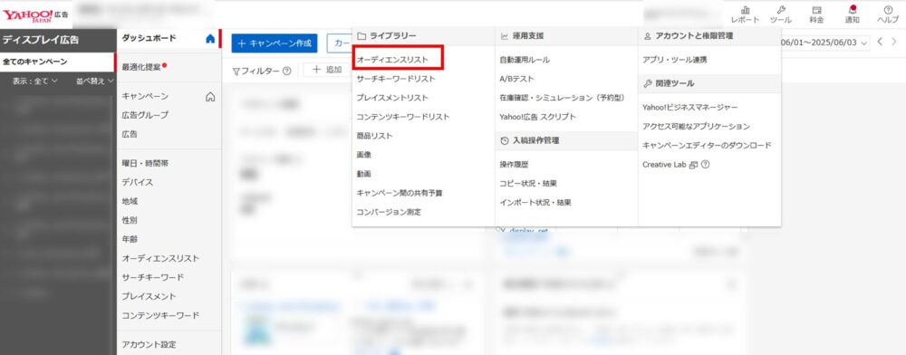Open オーディエンスリスト in side navigation
Image resolution: width=906 pixels, height=355 pixels.
(x=160, y=259)
